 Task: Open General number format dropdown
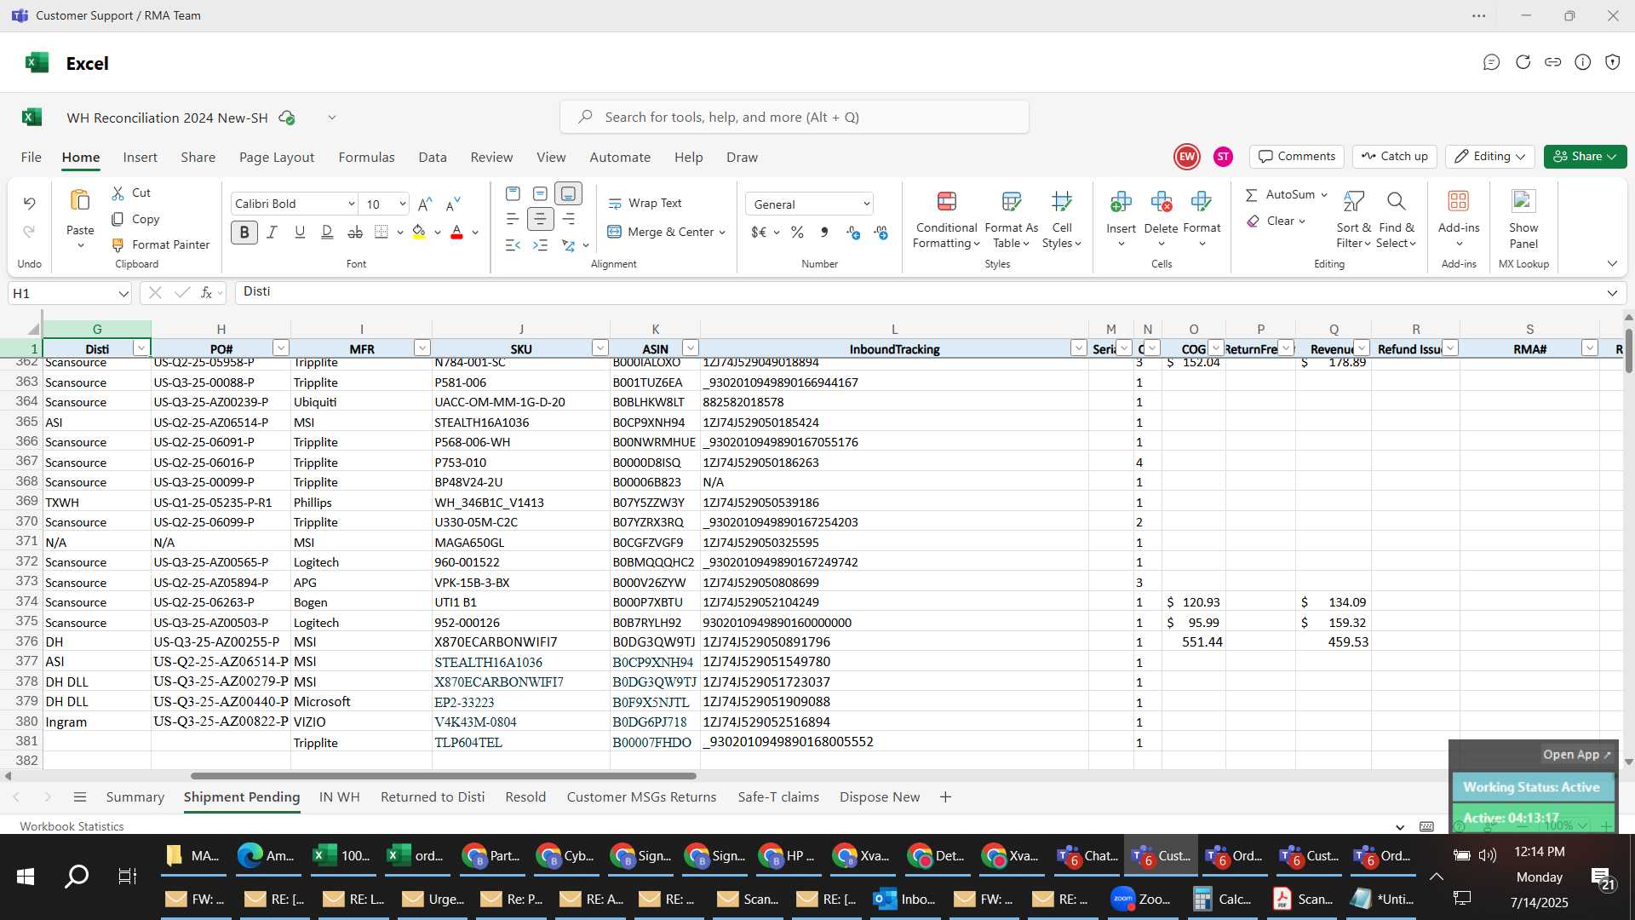coord(810,204)
